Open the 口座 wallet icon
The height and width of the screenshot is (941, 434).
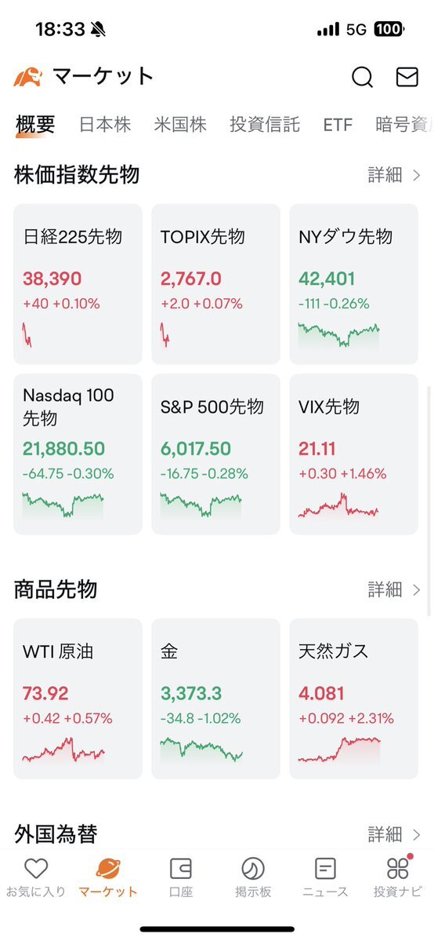tap(180, 868)
